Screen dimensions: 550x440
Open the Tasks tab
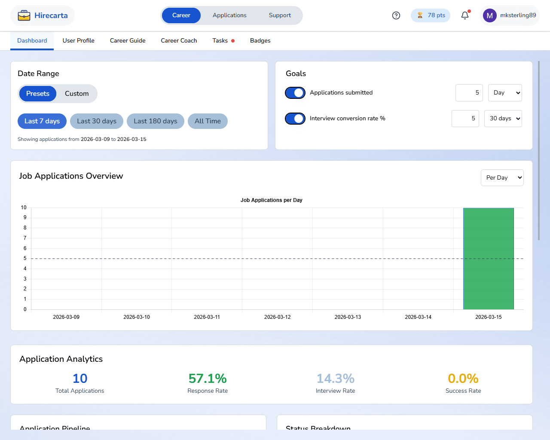coord(220,41)
